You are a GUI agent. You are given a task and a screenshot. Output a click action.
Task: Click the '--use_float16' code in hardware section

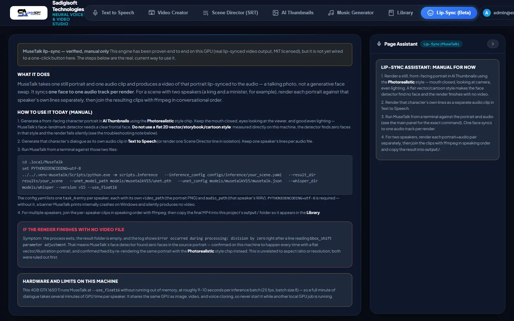106,290
